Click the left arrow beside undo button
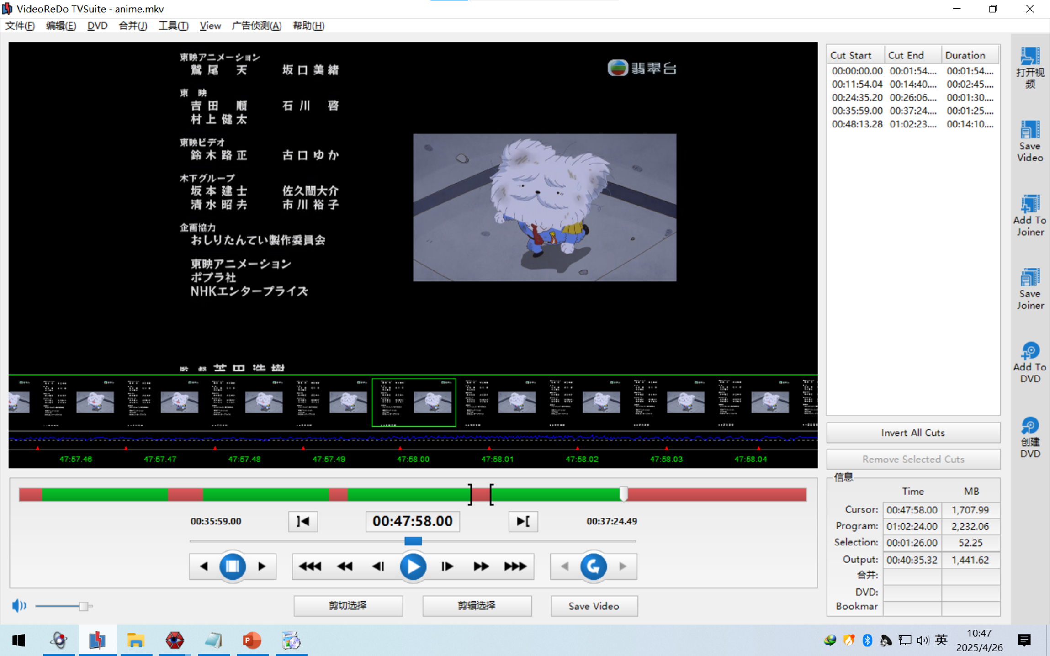Screen dimensions: 1050x656 565,566
